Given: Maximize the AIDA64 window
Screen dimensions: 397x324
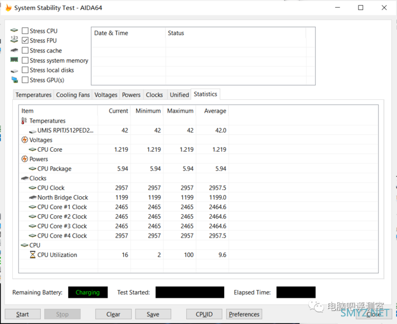Looking at the screenshot, I should [361, 8].
